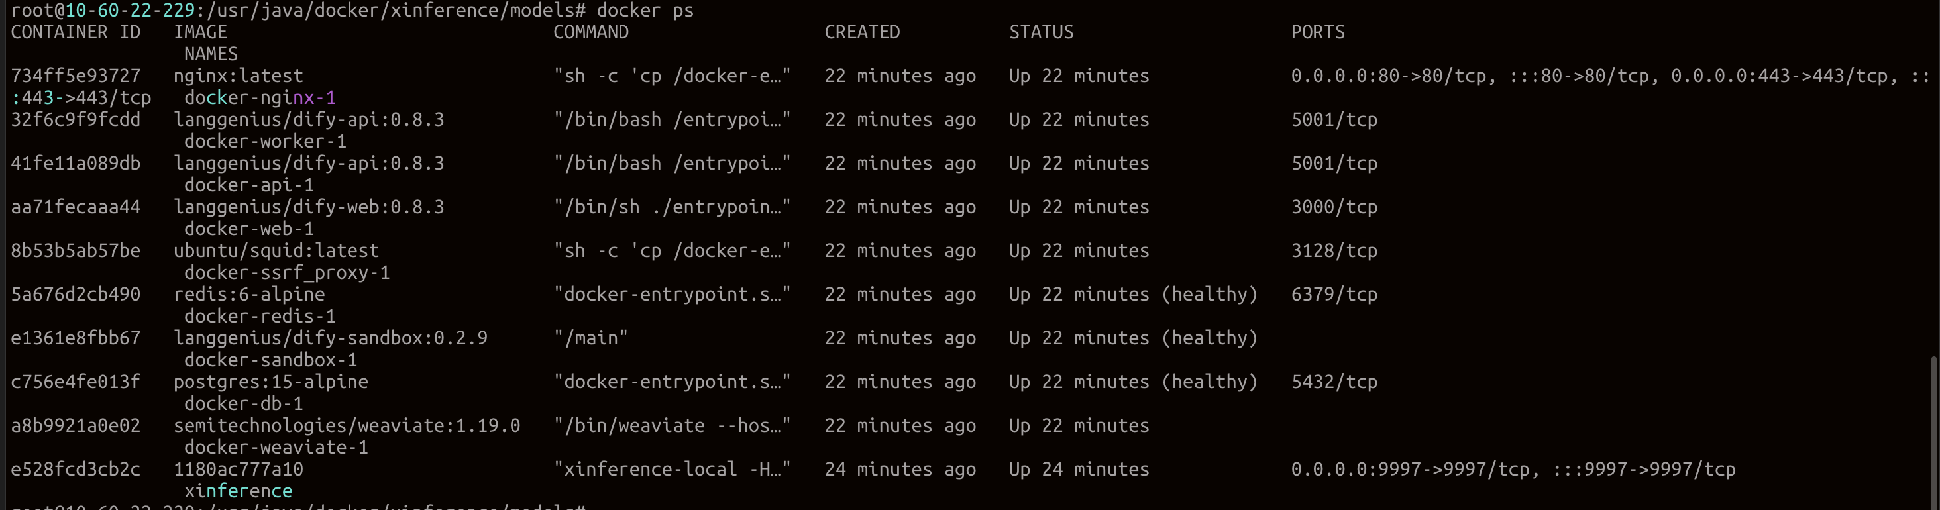This screenshot has height=510, width=1940.
Task: Click the postgres:15-alpine image name
Action: pyautogui.click(x=271, y=382)
